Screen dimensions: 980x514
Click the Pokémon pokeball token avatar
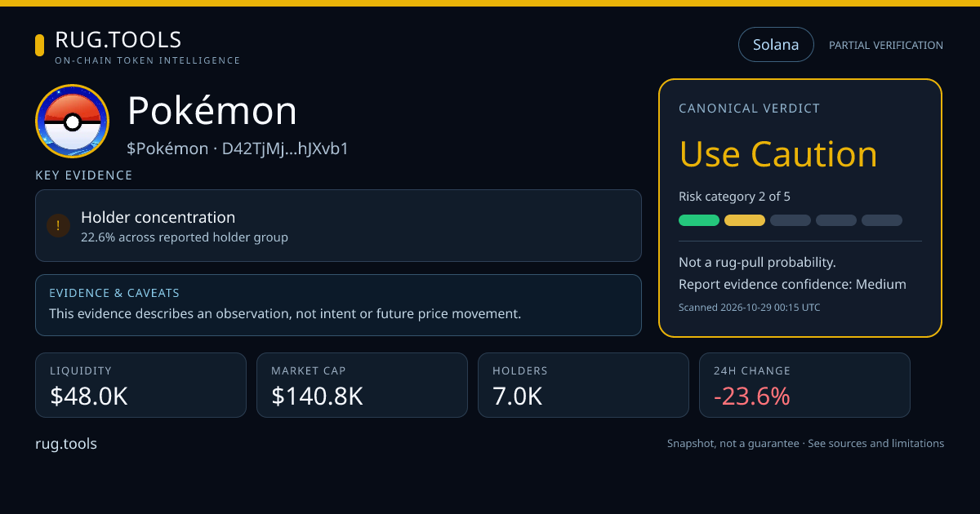click(73, 122)
